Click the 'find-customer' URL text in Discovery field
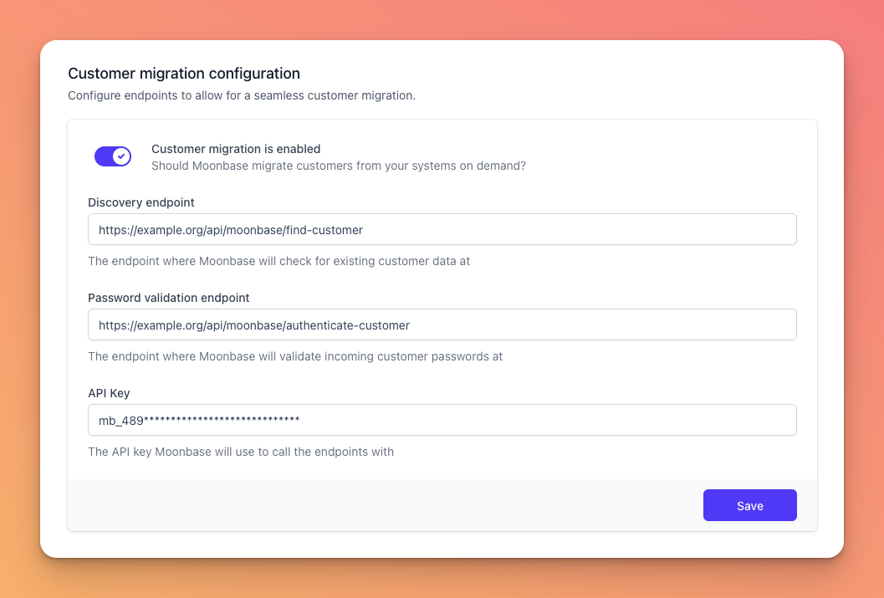This screenshot has height=598, width=884. pos(324,230)
